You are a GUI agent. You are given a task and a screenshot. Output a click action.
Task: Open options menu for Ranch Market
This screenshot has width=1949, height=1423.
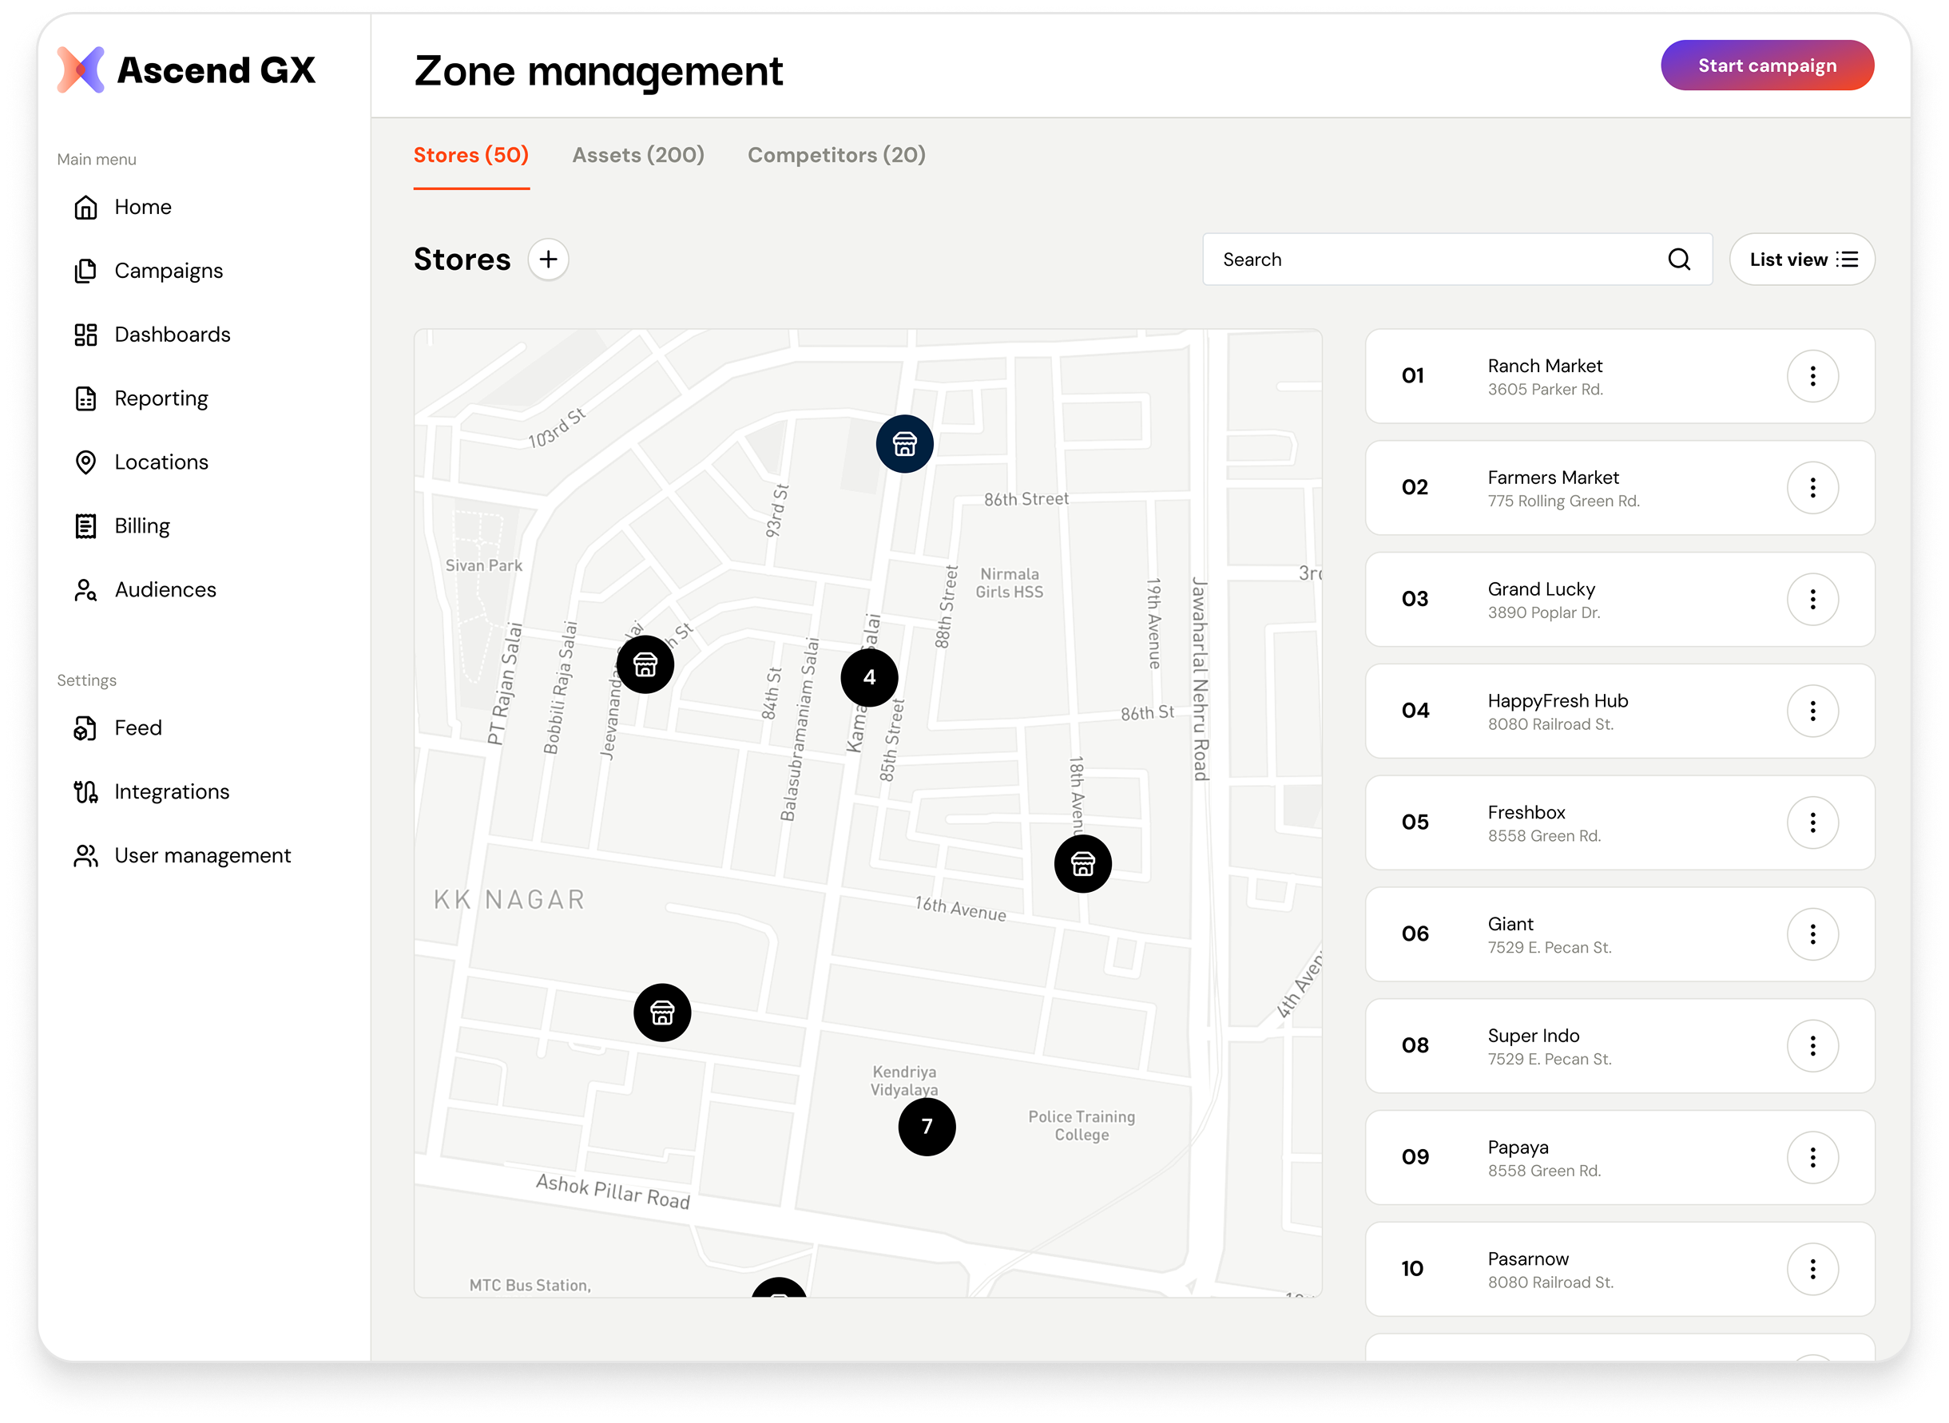(x=1812, y=376)
